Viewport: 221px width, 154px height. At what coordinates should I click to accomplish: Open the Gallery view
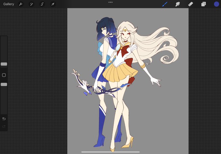click(8, 4)
